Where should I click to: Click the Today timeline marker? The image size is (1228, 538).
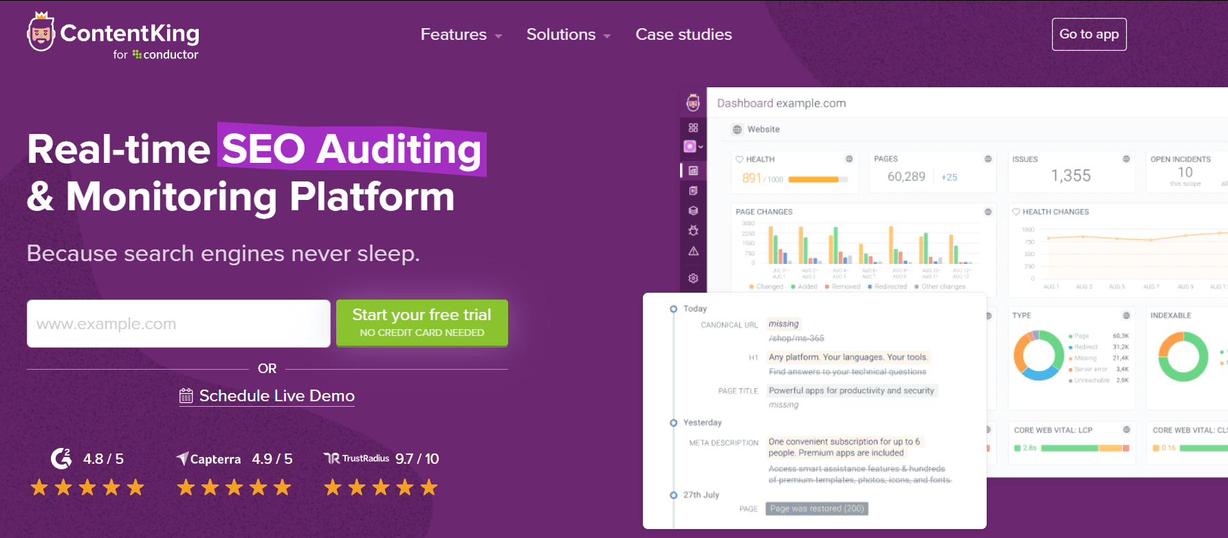coord(673,309)
